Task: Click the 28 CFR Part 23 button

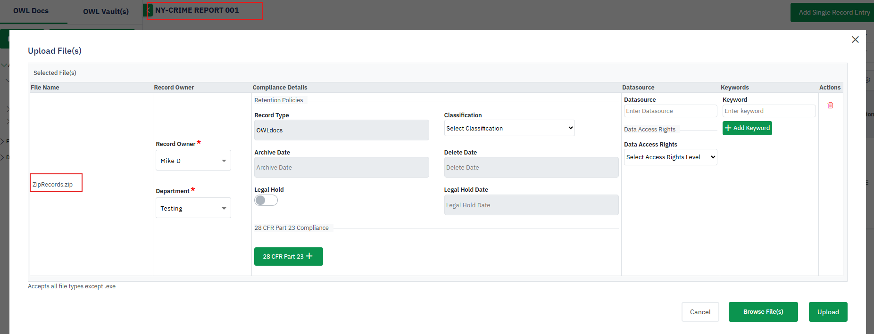Action: click(288, 257)
